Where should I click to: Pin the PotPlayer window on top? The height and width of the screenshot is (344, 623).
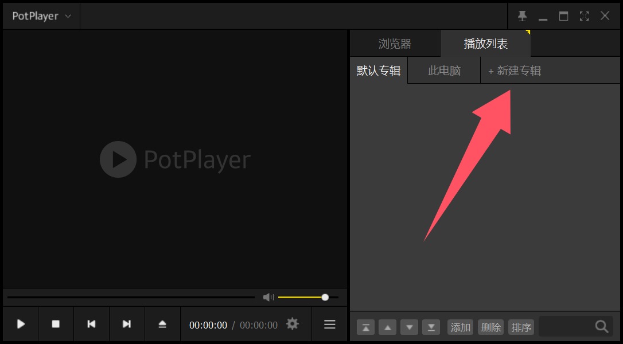pyautogui.click(x=522, y=16)
